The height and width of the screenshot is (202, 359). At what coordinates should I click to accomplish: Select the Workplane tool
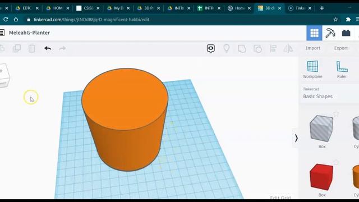click(312, 70)
